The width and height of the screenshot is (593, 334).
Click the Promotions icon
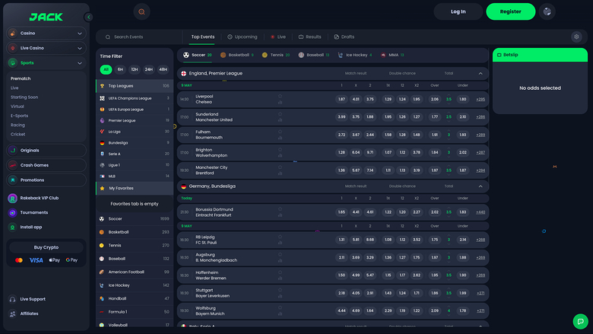(x=13, y=180)
